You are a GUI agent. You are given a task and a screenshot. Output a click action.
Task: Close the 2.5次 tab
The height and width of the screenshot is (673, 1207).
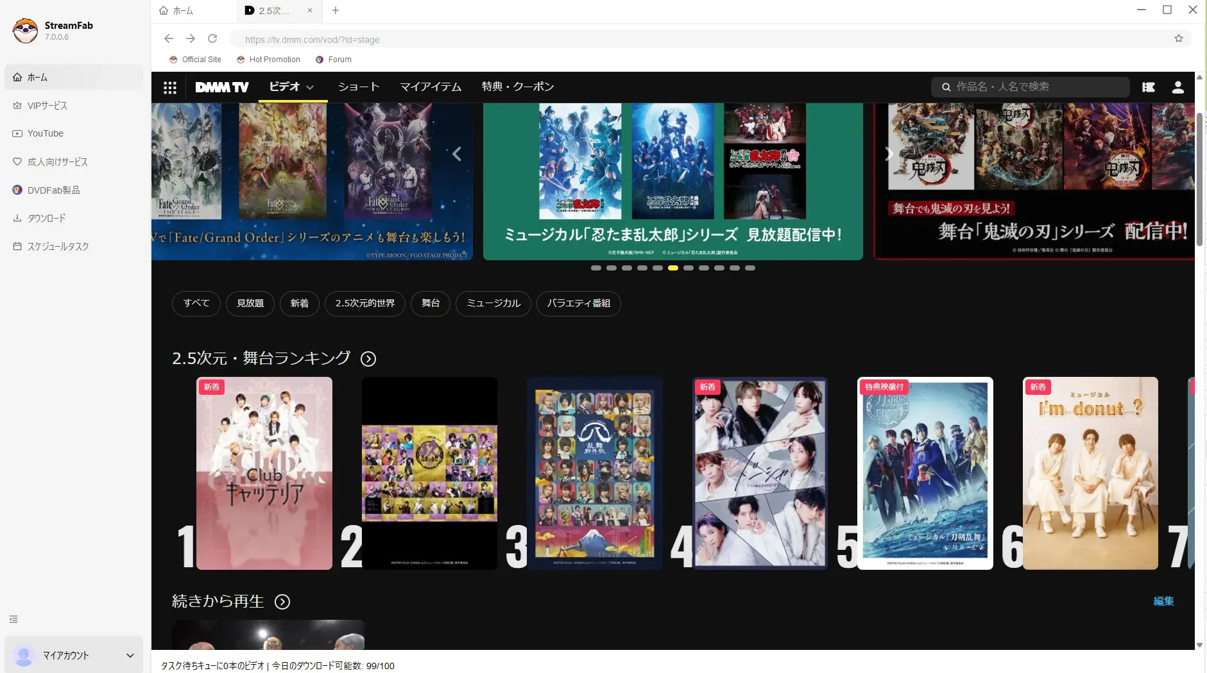click(310, 10)
